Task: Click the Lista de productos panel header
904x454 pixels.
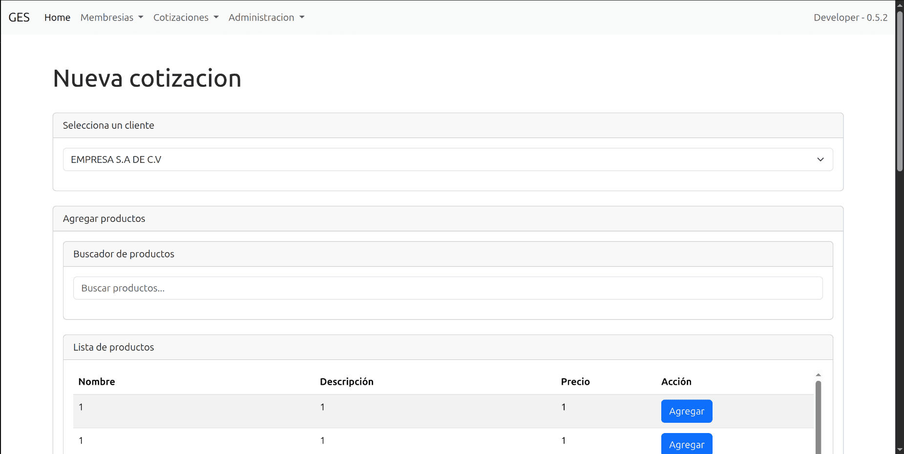Action: point(447,347)
